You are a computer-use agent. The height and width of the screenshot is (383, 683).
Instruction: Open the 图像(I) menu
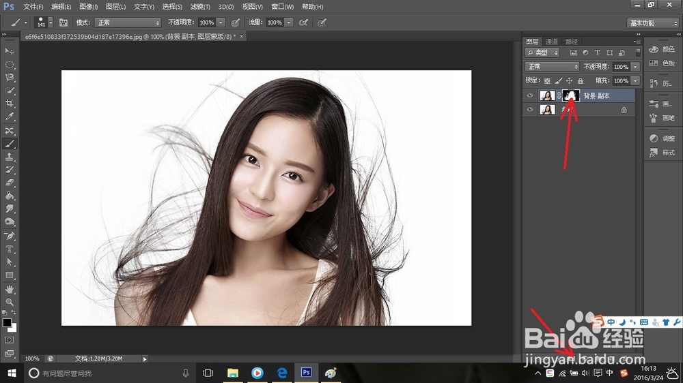[x=89, y=7]
